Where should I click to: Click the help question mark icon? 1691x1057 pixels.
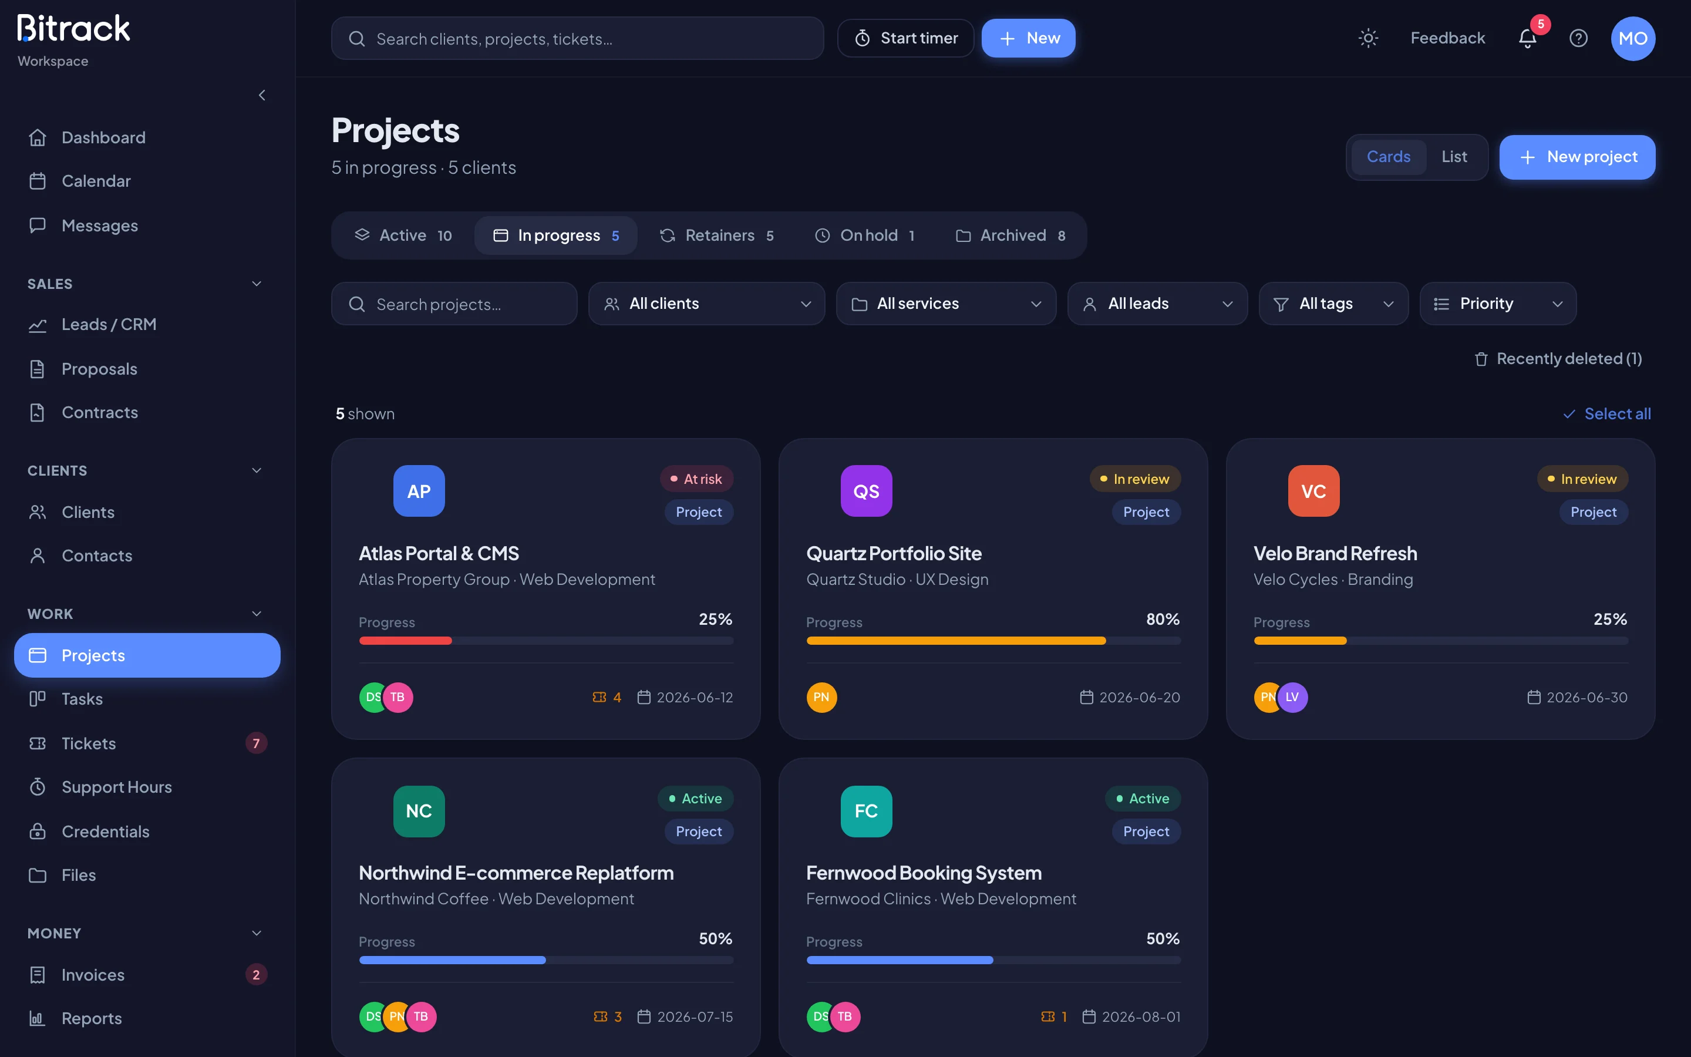(x=1578, y=38)
